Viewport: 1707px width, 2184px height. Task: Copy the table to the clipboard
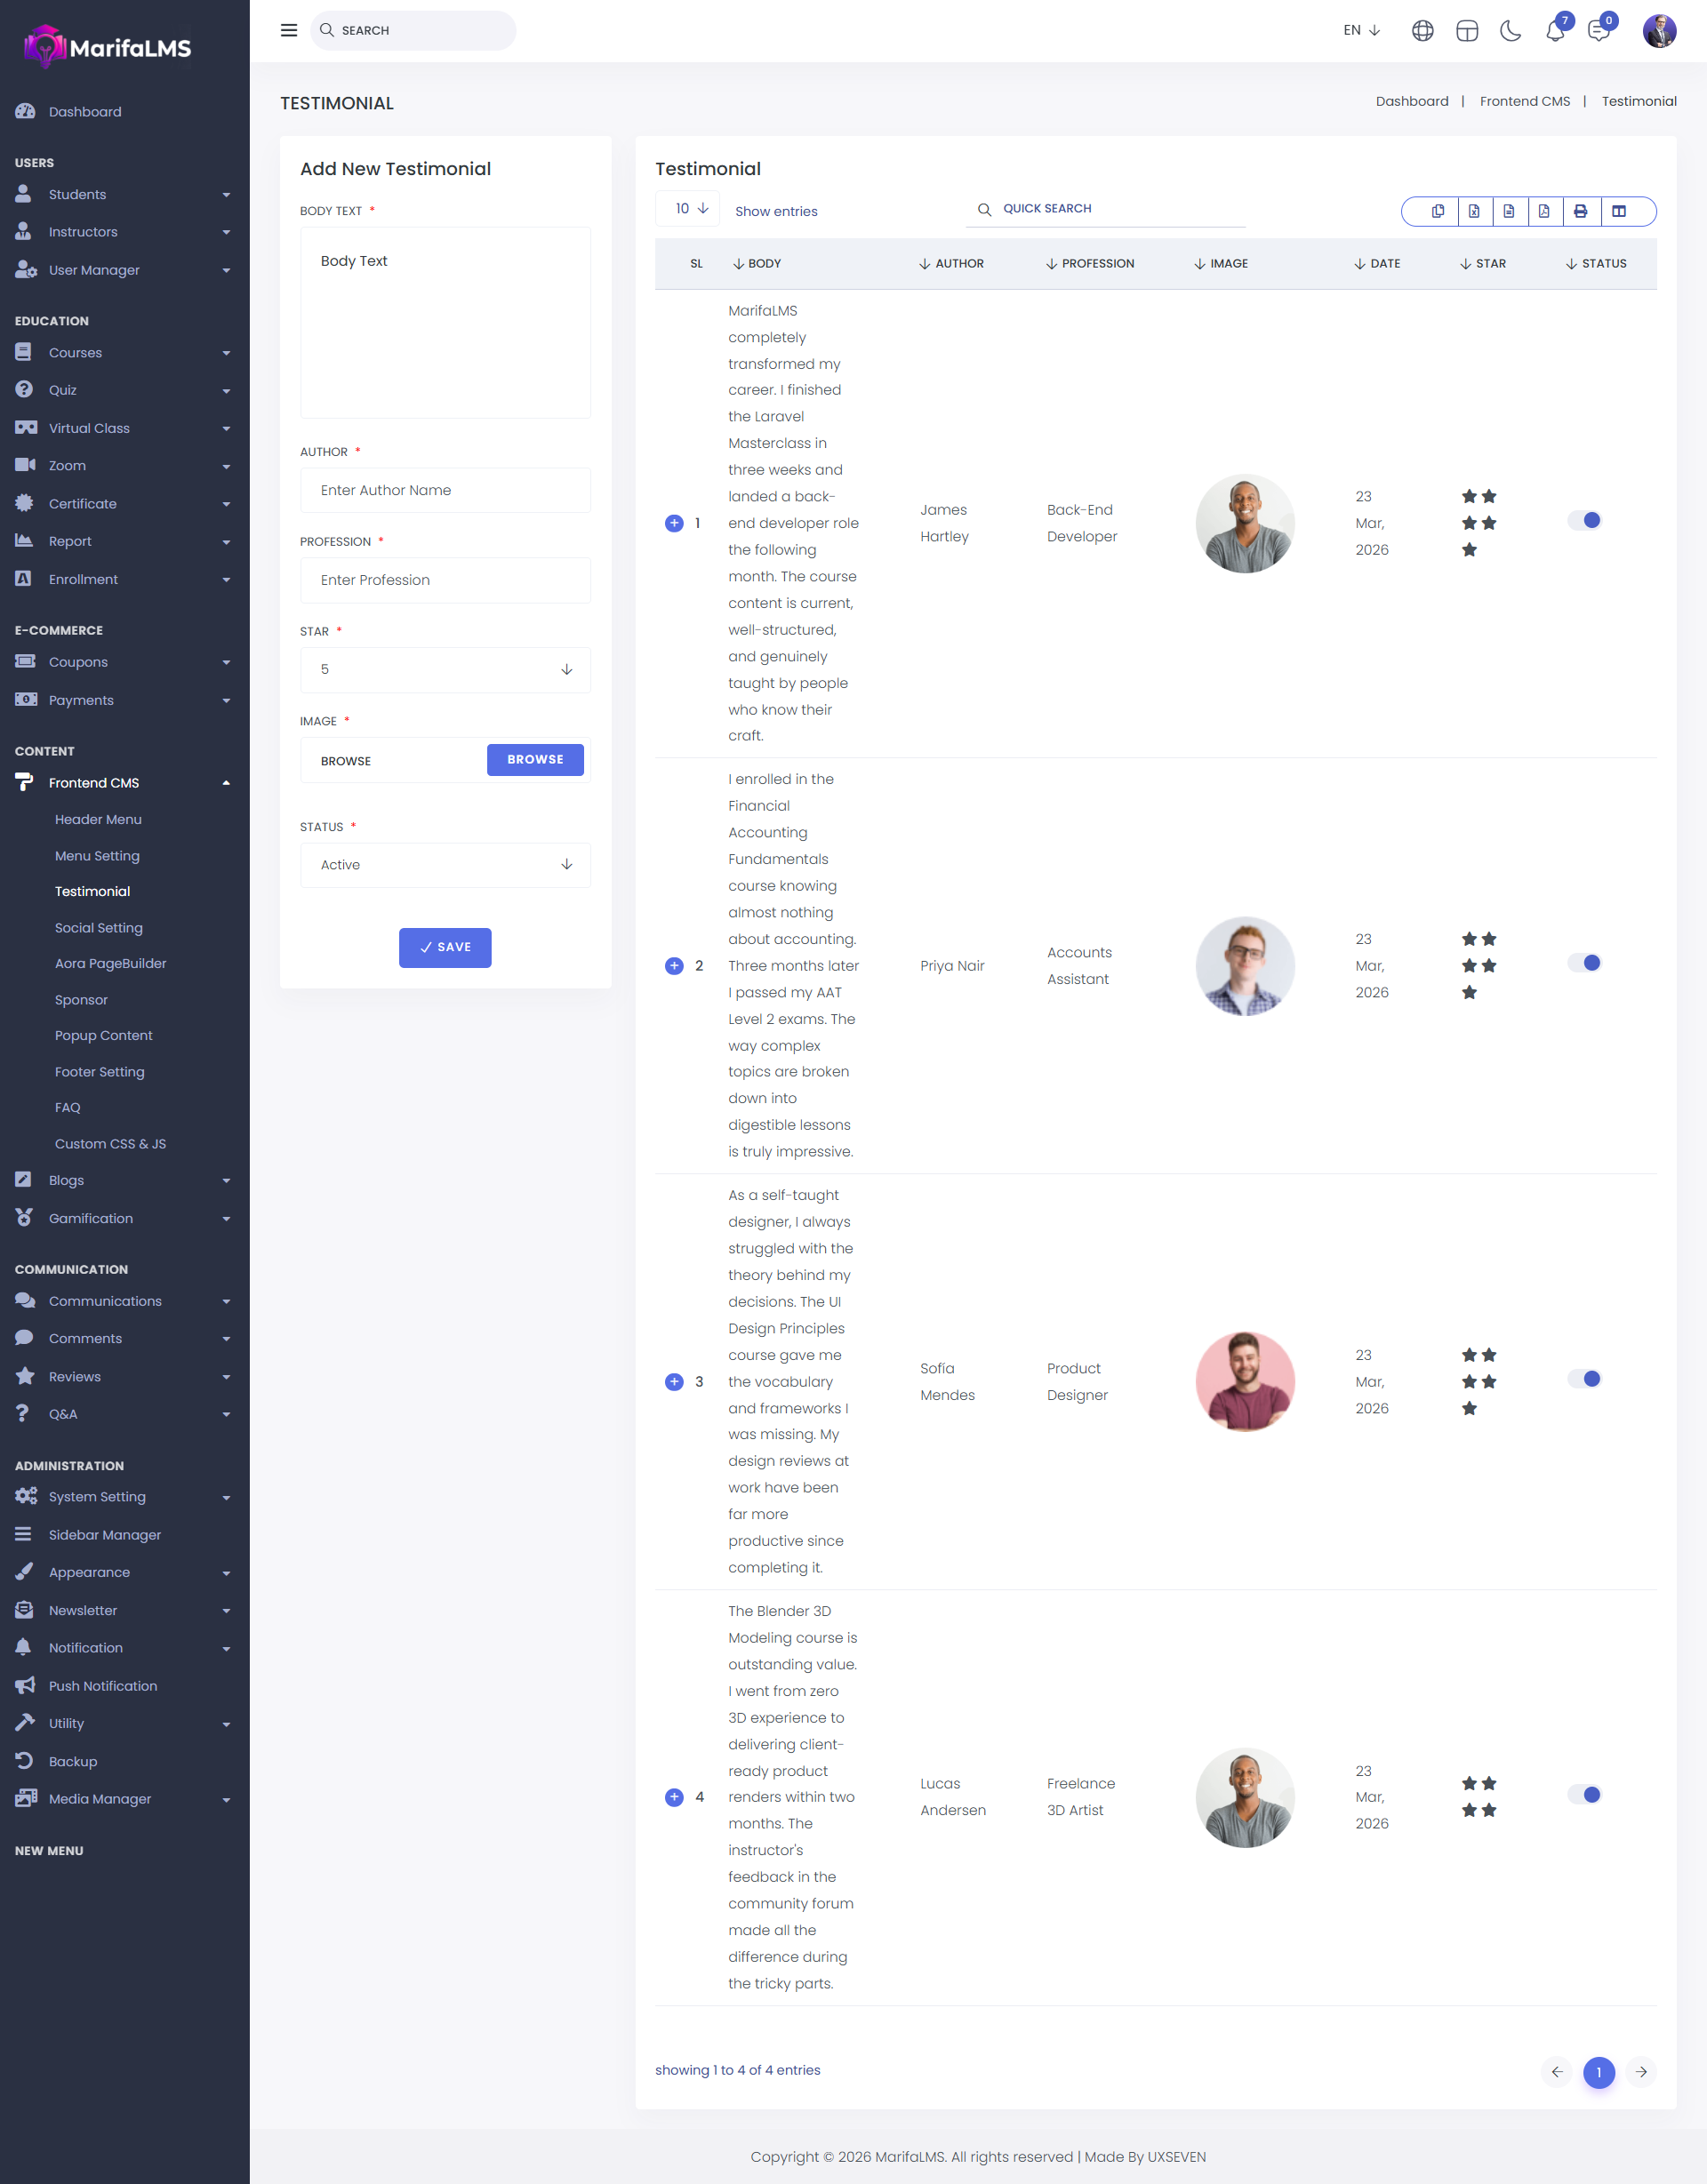tap(1438, 211)
